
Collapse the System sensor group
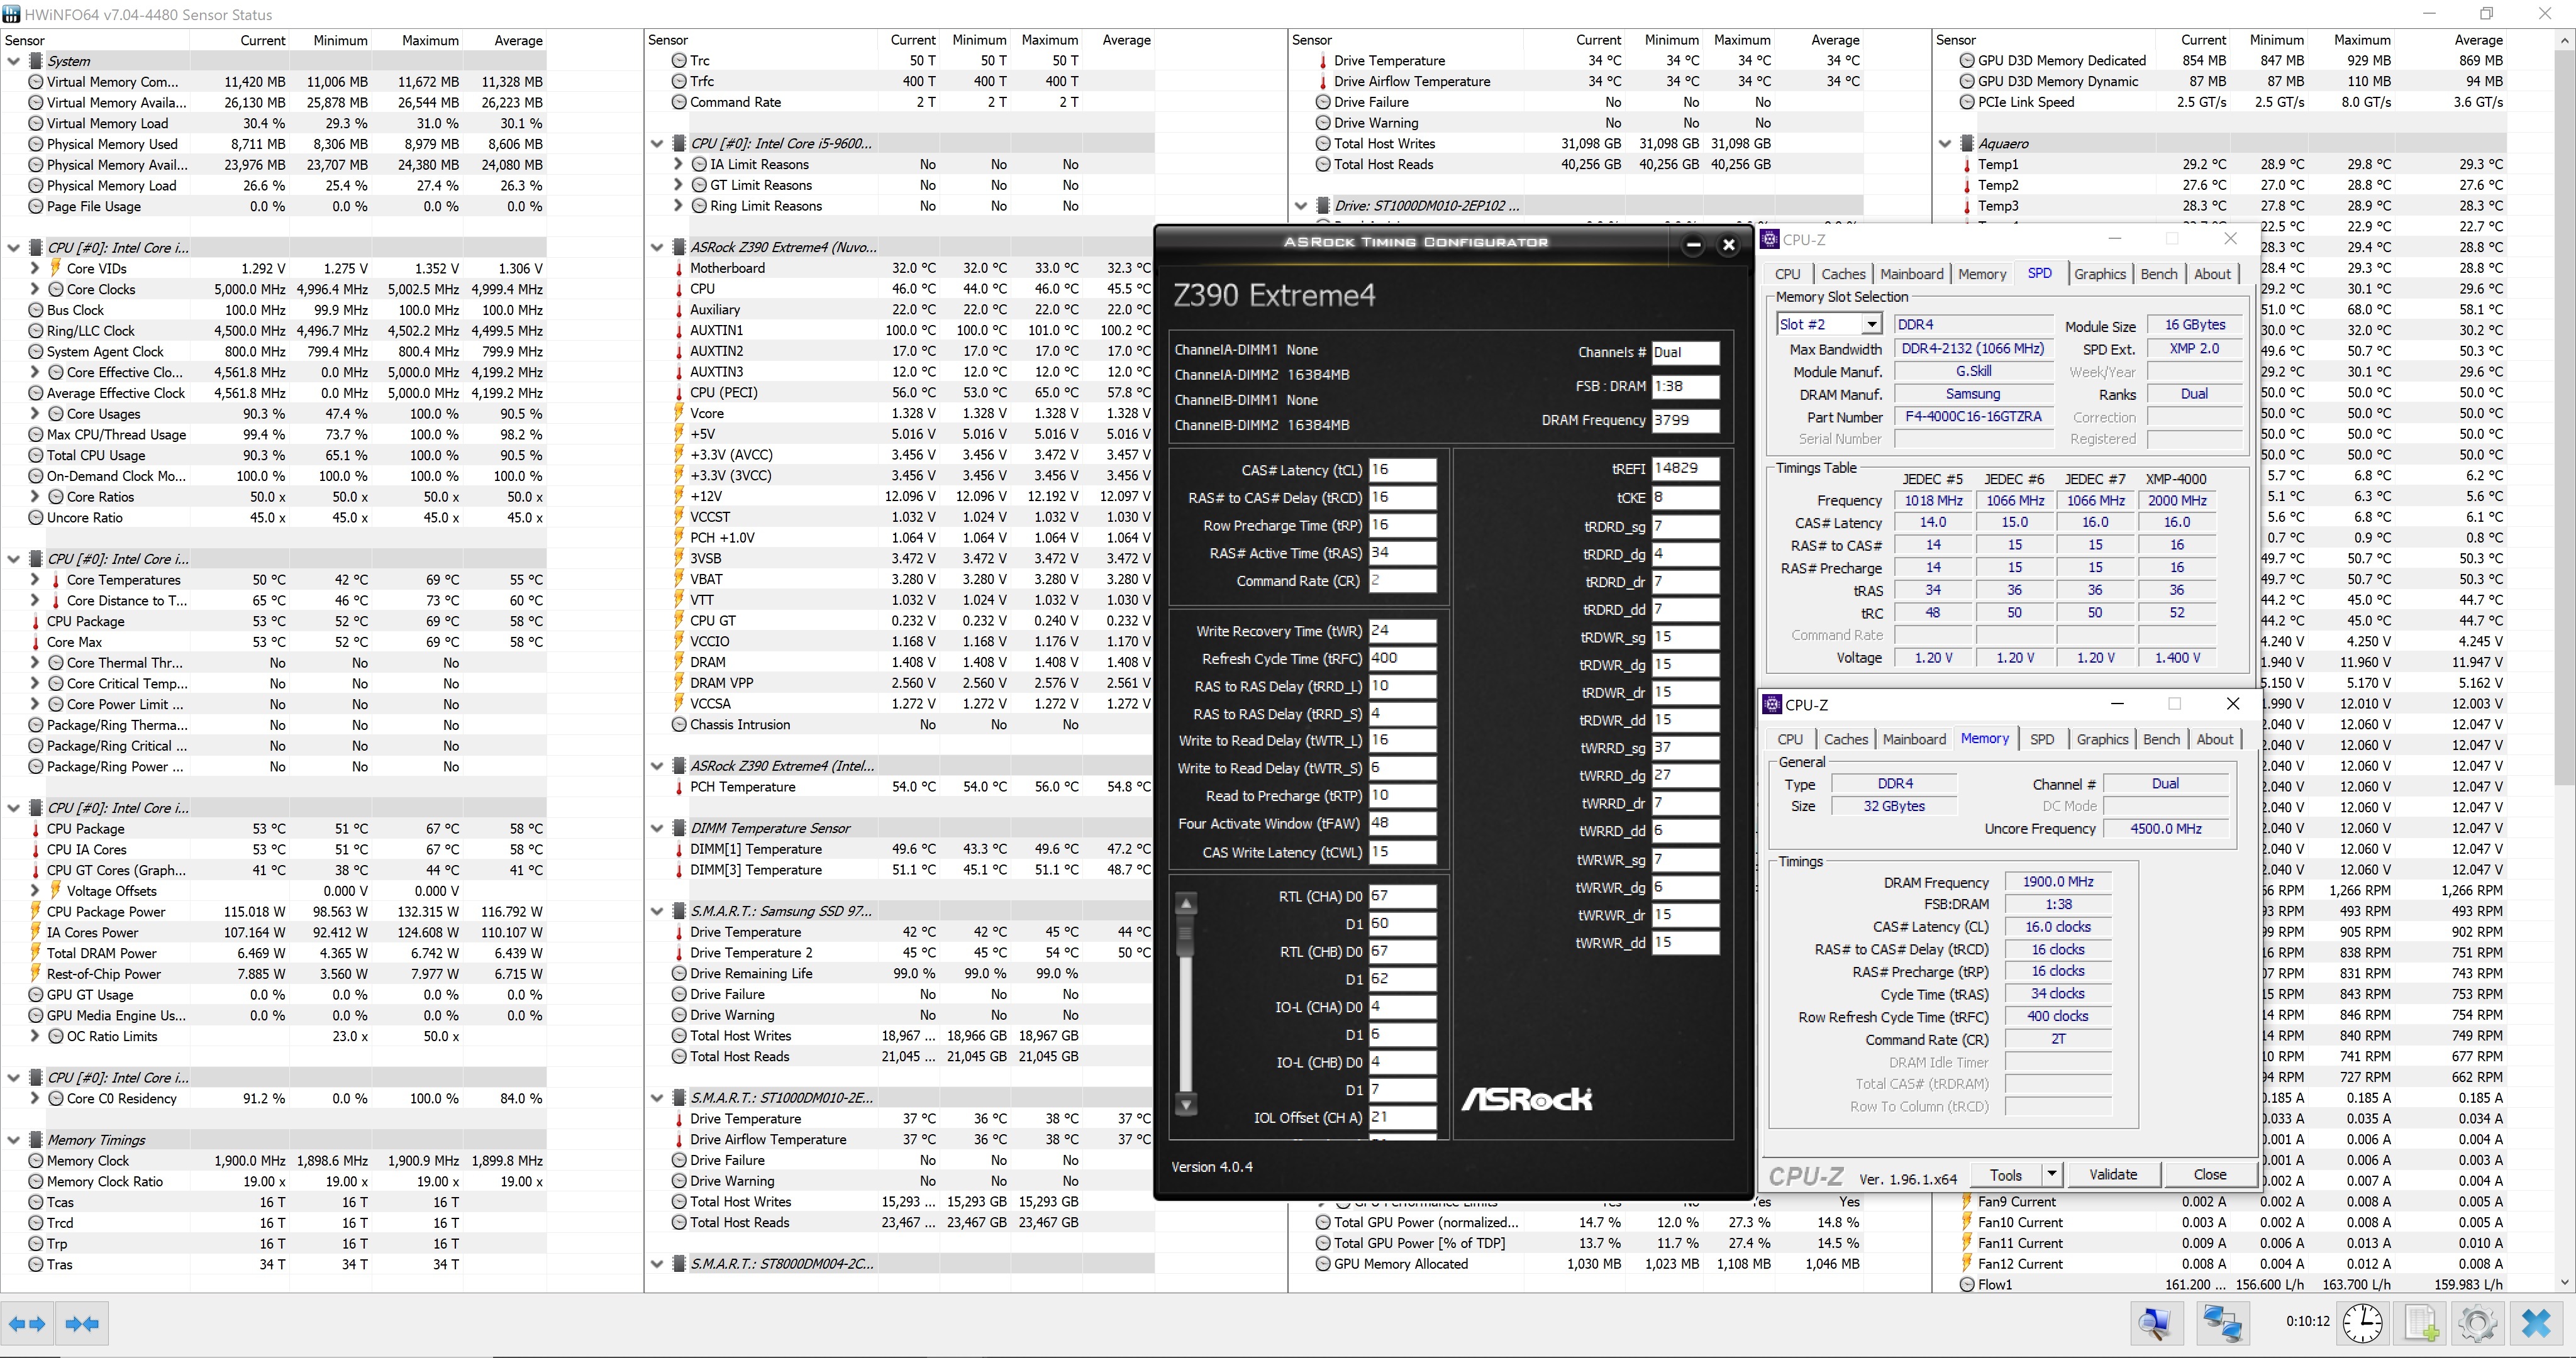(14, 61)
